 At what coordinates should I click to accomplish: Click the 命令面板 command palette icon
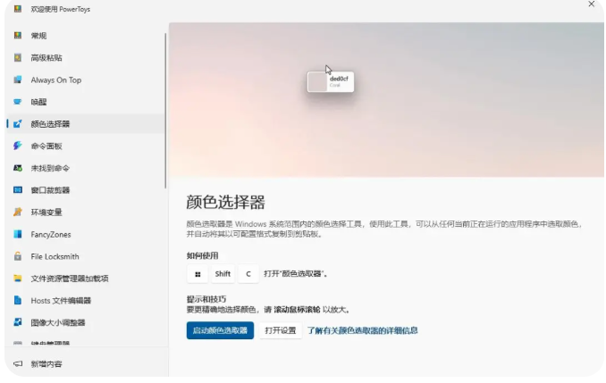point(18,146)
